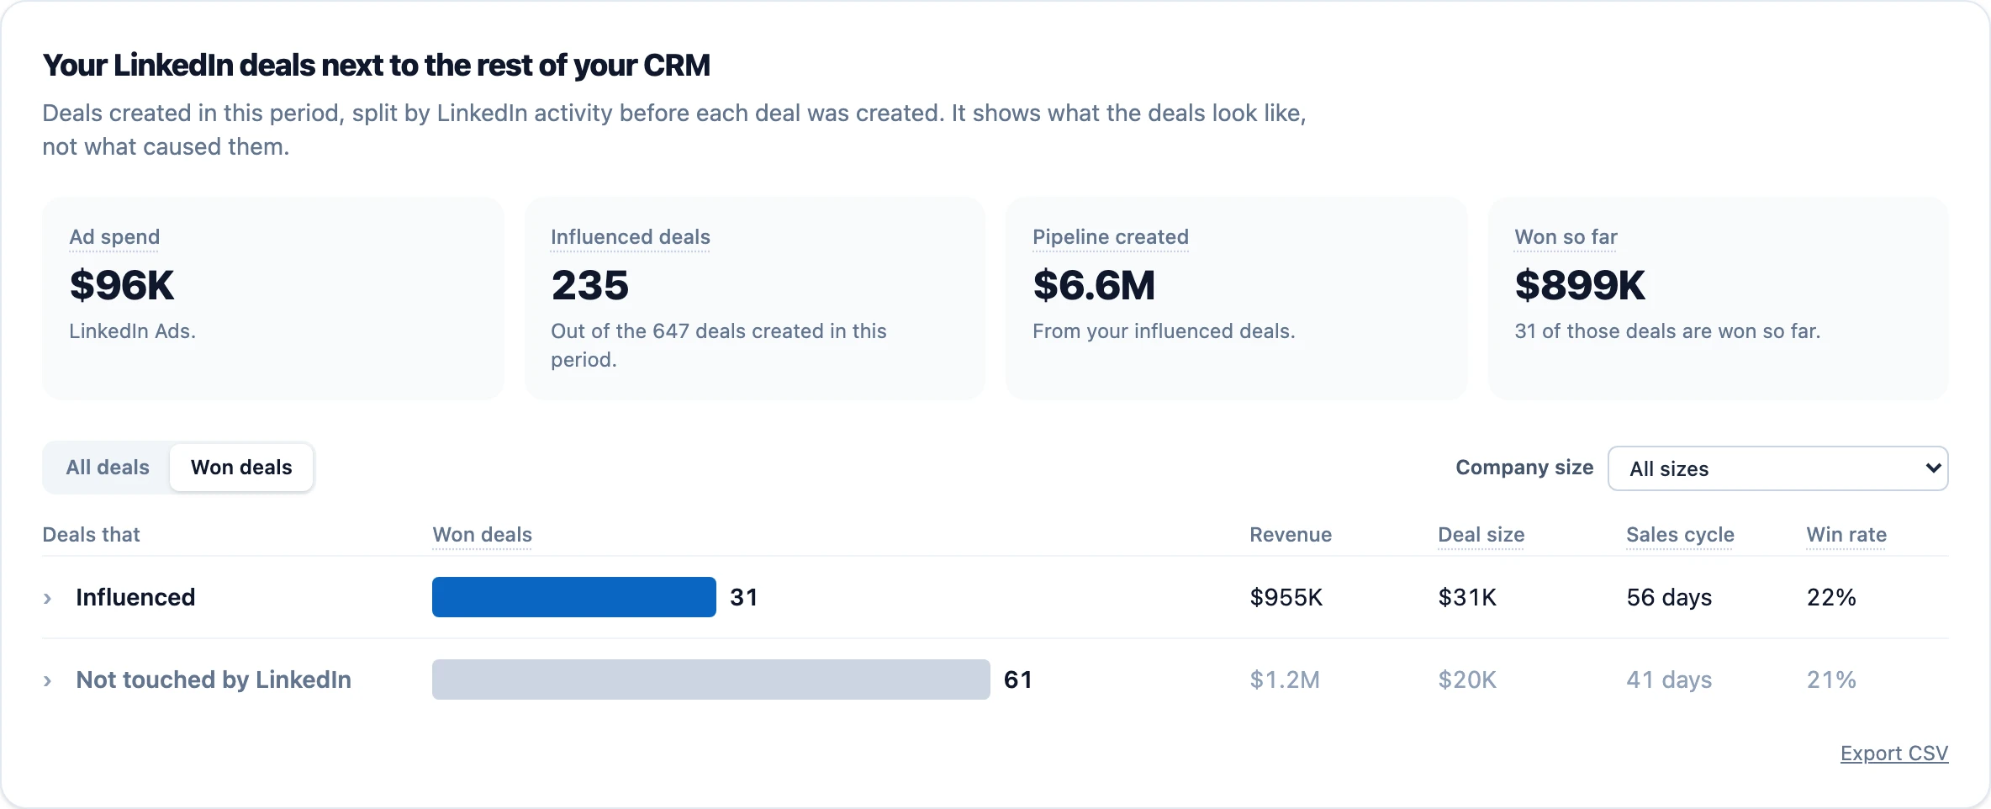Expand the Influenced row chevron
The image size is (1991, 809).
click(48, 598)
